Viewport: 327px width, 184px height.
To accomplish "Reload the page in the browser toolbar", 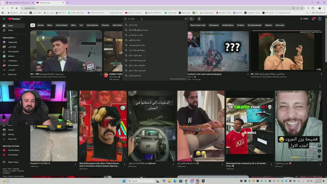I will 12,8.
